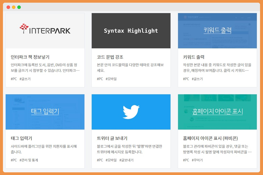Click the #관리 및 통계 tag
The height and width of the screenshot is (175, 263).
coord(29,160)
